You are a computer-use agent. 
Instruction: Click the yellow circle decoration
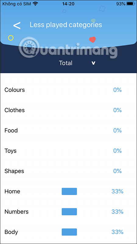tap(11, 38)
